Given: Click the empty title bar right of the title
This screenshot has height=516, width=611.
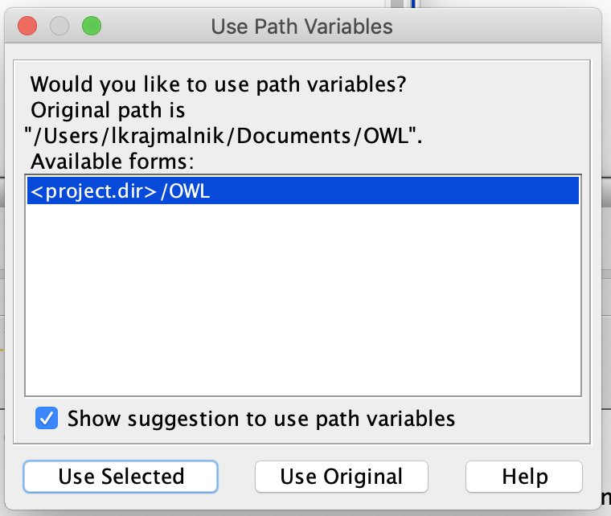Looking at the screenshot, I should point(498,27).
